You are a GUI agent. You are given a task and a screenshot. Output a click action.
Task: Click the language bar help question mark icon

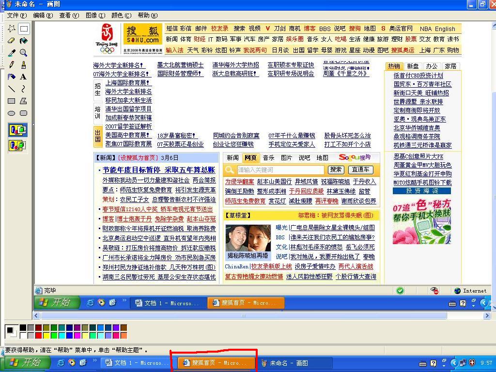coord(434,363)
